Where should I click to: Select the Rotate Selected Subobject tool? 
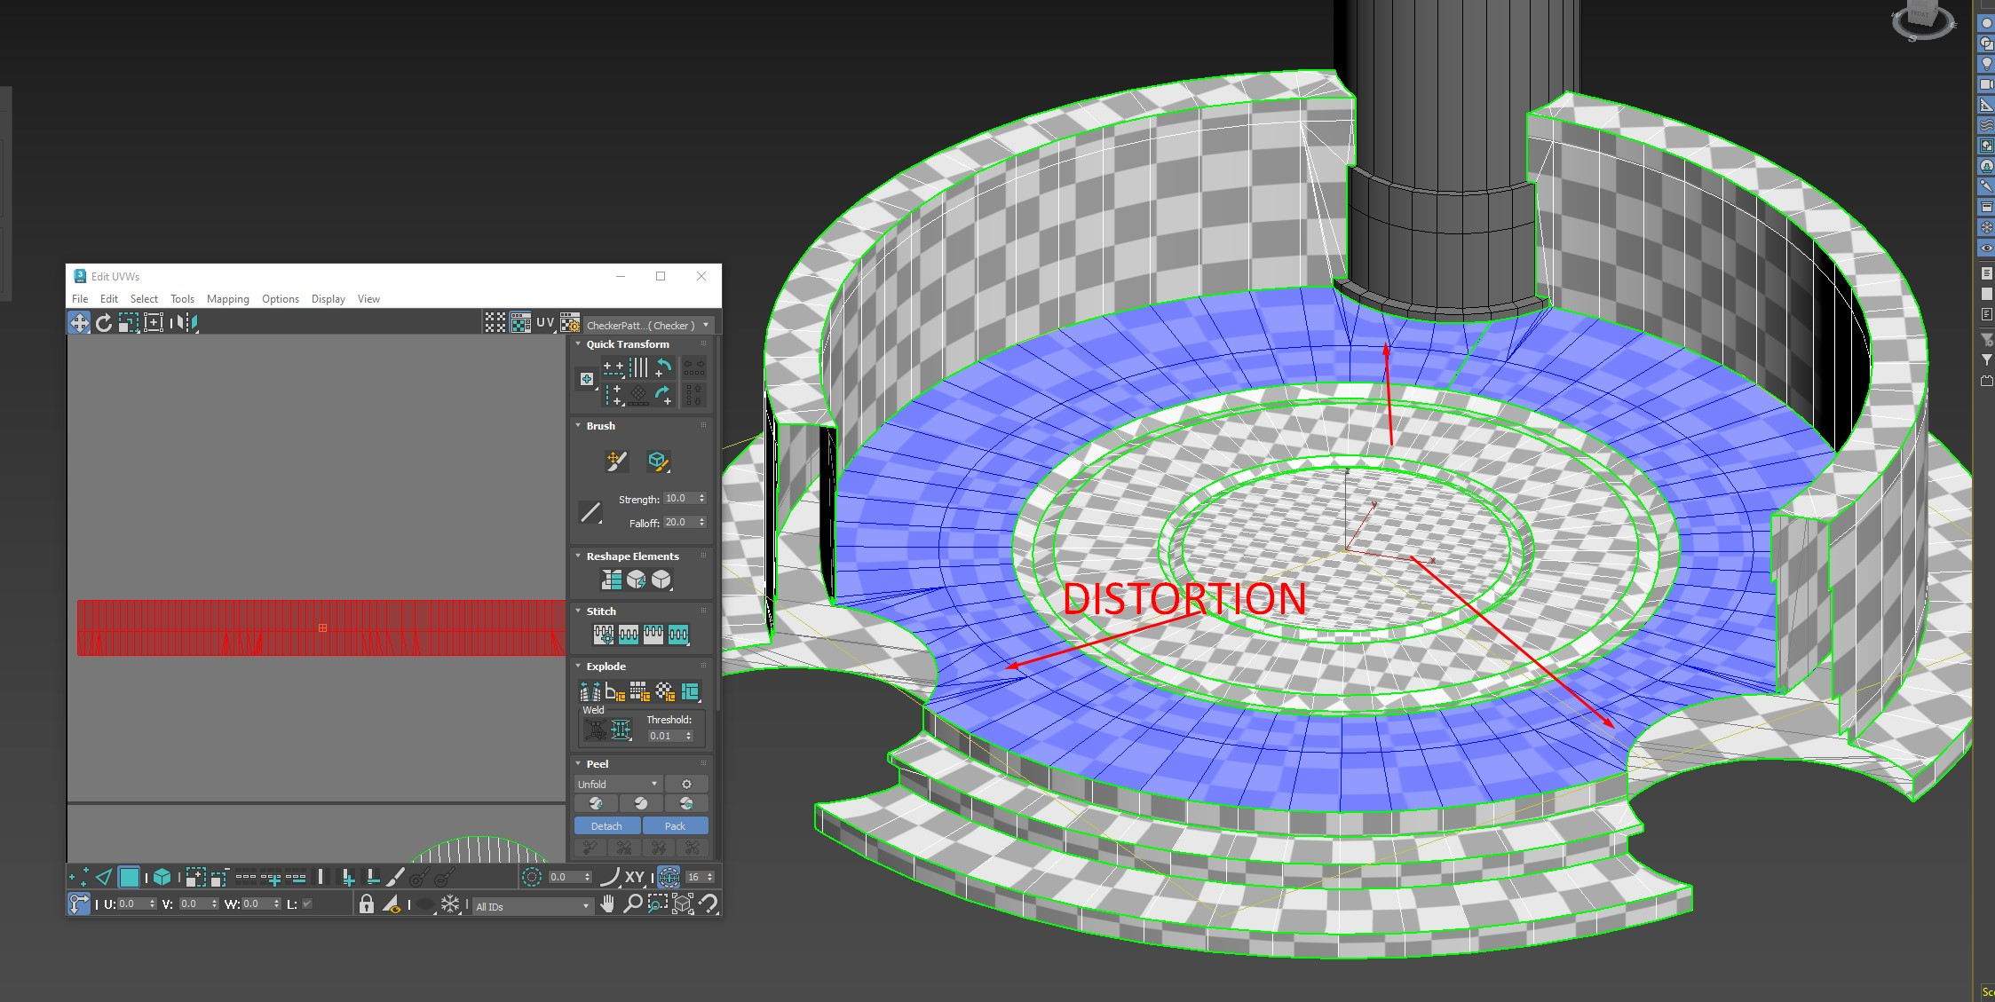point(104,323)
